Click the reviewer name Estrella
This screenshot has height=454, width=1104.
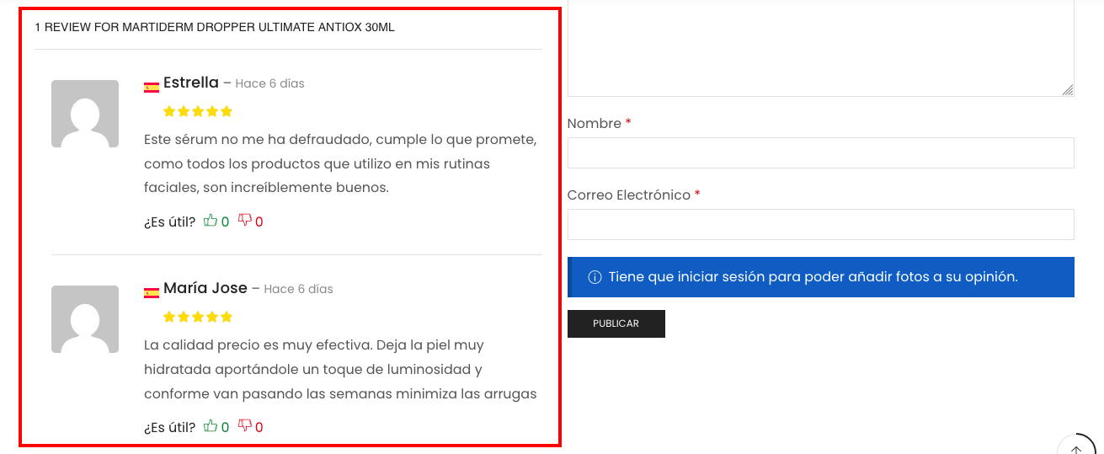pos(191,83)
